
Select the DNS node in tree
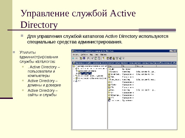pyautogui.click(x=79, y=81)
